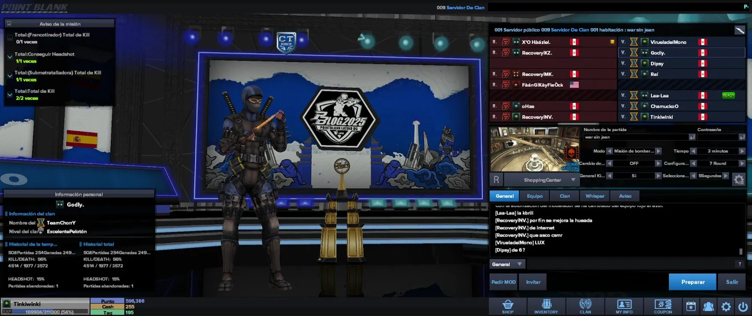Click the ShoppingCenter map preview thumbnail
This screenshot has height=316, width=752.
coord(535,149)
